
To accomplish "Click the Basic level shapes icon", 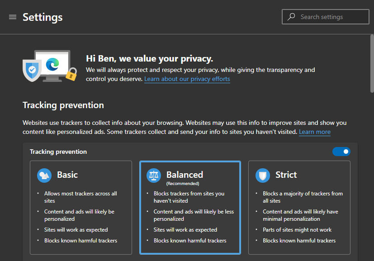I will coord(44,176).
